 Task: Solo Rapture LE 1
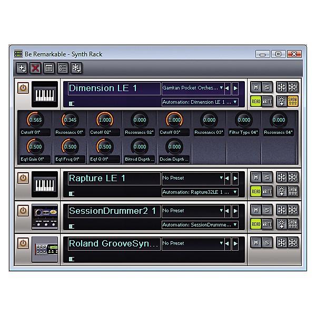[x=267, y=177]
